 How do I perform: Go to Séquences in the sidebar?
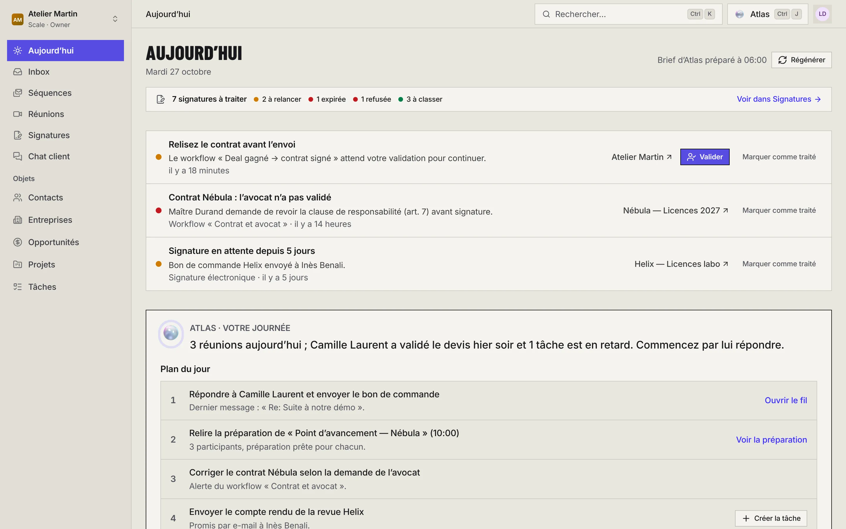pos(66,93)
